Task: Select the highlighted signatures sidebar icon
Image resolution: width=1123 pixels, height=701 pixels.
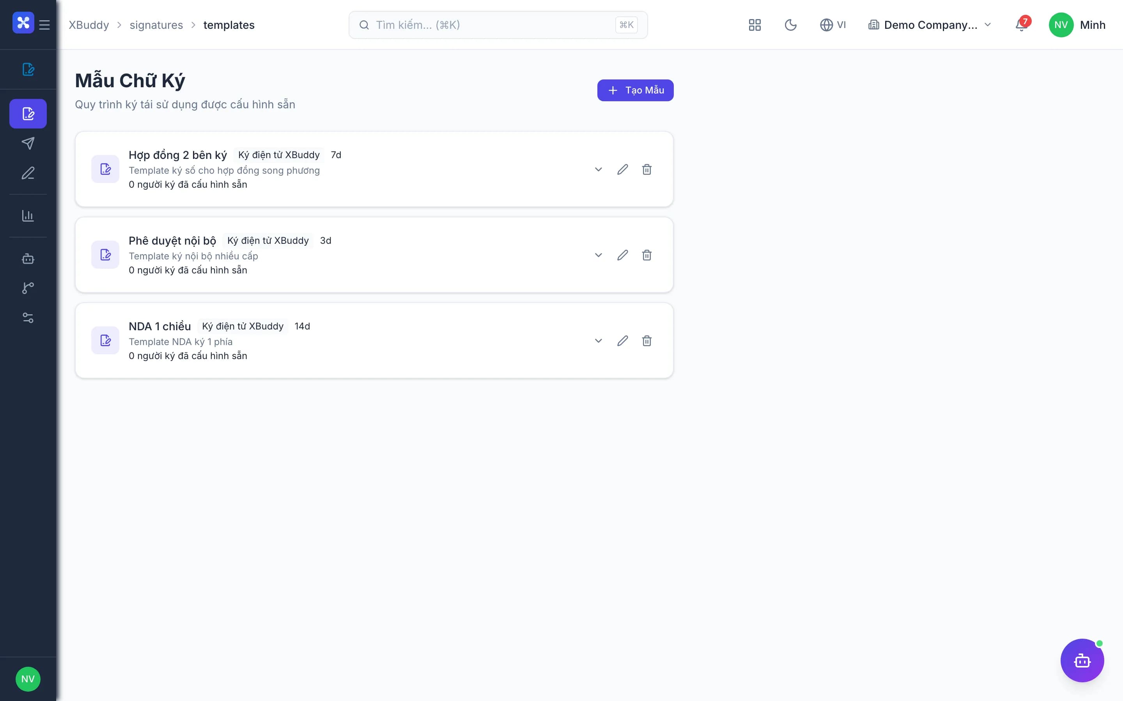Action: pyautogui.click(x=28, y=114)
